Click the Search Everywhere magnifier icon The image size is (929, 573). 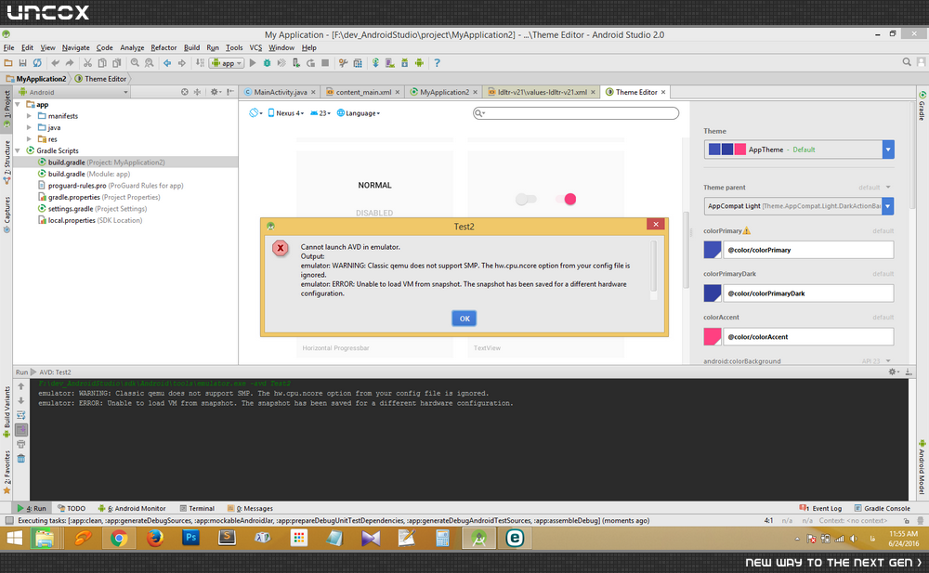point(907,61)
